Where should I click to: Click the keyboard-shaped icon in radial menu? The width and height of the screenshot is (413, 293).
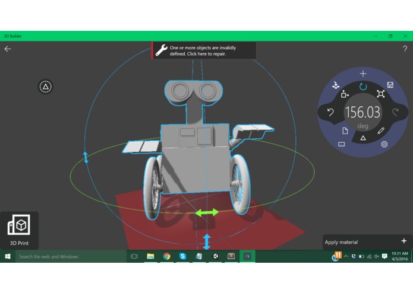pos(341,144)
